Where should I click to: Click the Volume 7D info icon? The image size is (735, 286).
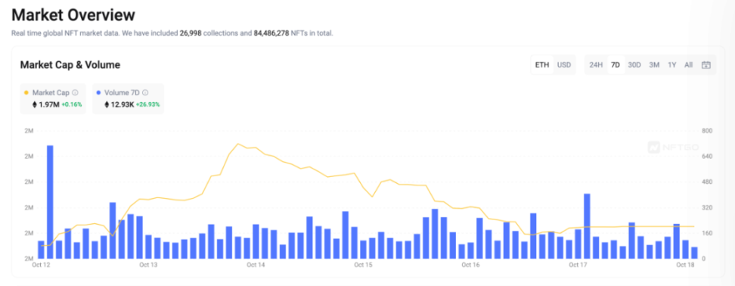point(145,93)
